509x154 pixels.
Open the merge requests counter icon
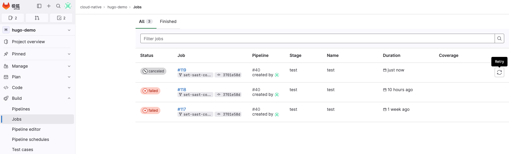pos(37,18)
